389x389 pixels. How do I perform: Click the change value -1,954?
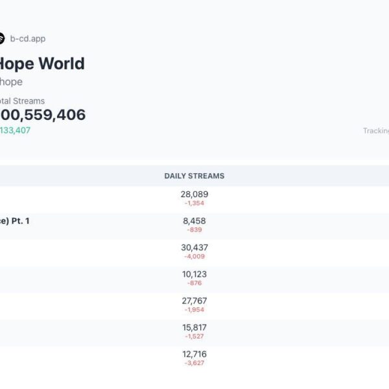pyautogui.click(x=194, y=310)
